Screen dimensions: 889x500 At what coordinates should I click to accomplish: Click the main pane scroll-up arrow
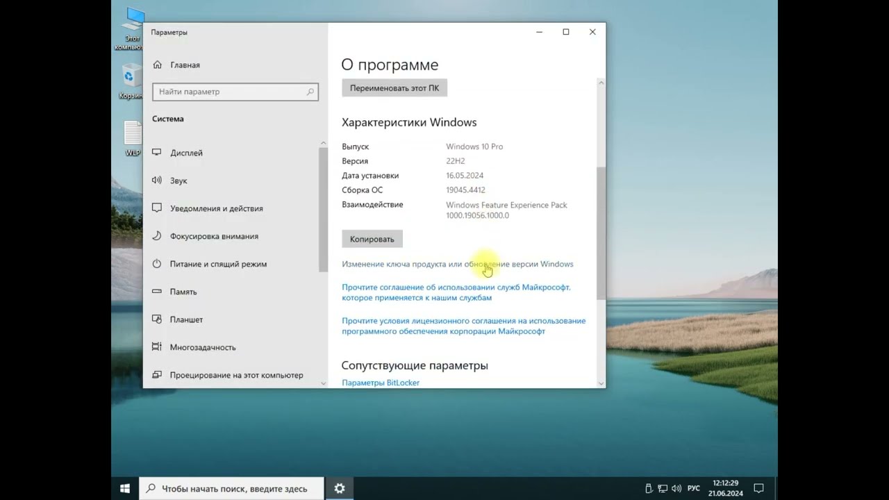(x=601, y=83)
